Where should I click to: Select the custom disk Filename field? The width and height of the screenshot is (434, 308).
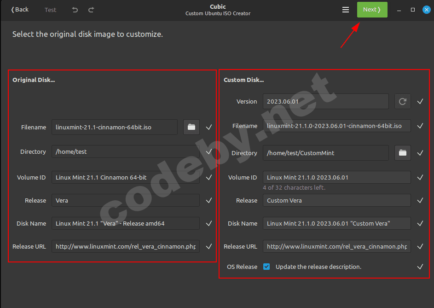pos(336,126)
